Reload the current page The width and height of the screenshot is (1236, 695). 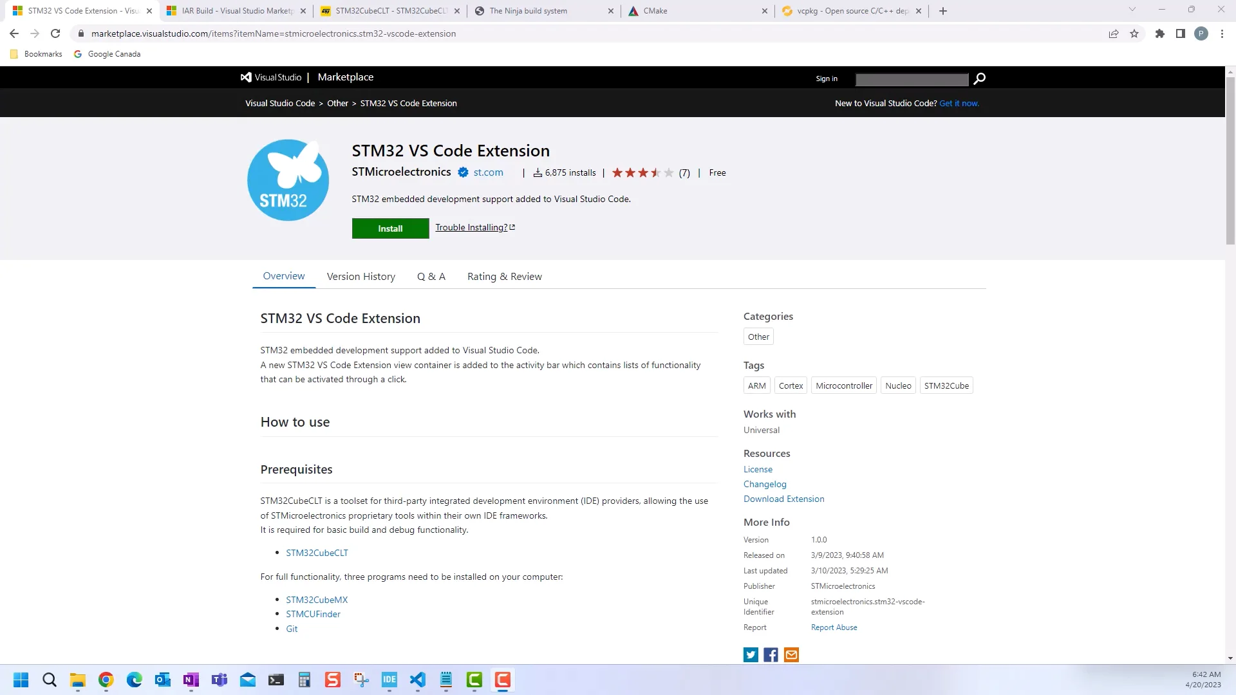(x=55, y=33)
